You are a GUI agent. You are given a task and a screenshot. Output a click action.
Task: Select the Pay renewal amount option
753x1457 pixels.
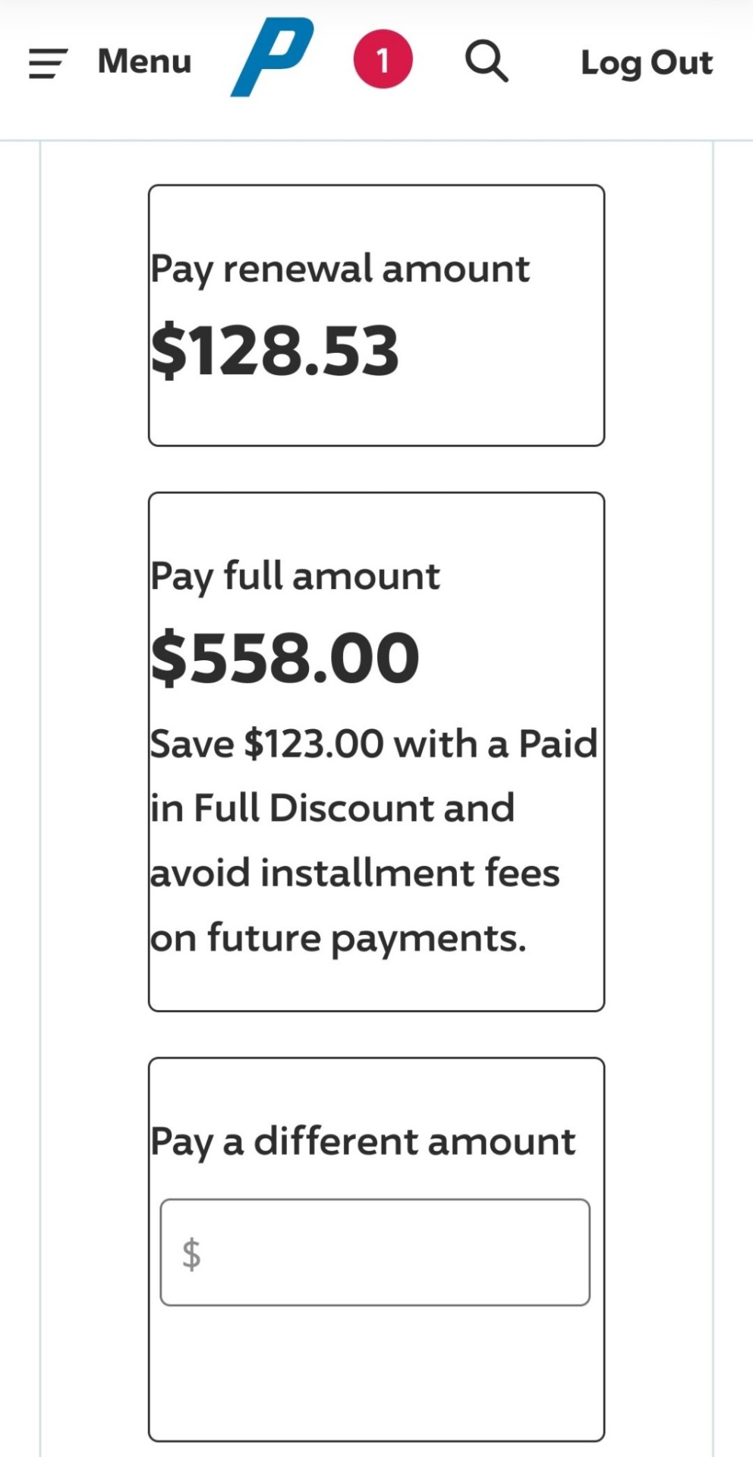tap(339, 269)
